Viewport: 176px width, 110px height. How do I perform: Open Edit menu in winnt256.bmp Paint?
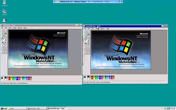coord(89,29)
